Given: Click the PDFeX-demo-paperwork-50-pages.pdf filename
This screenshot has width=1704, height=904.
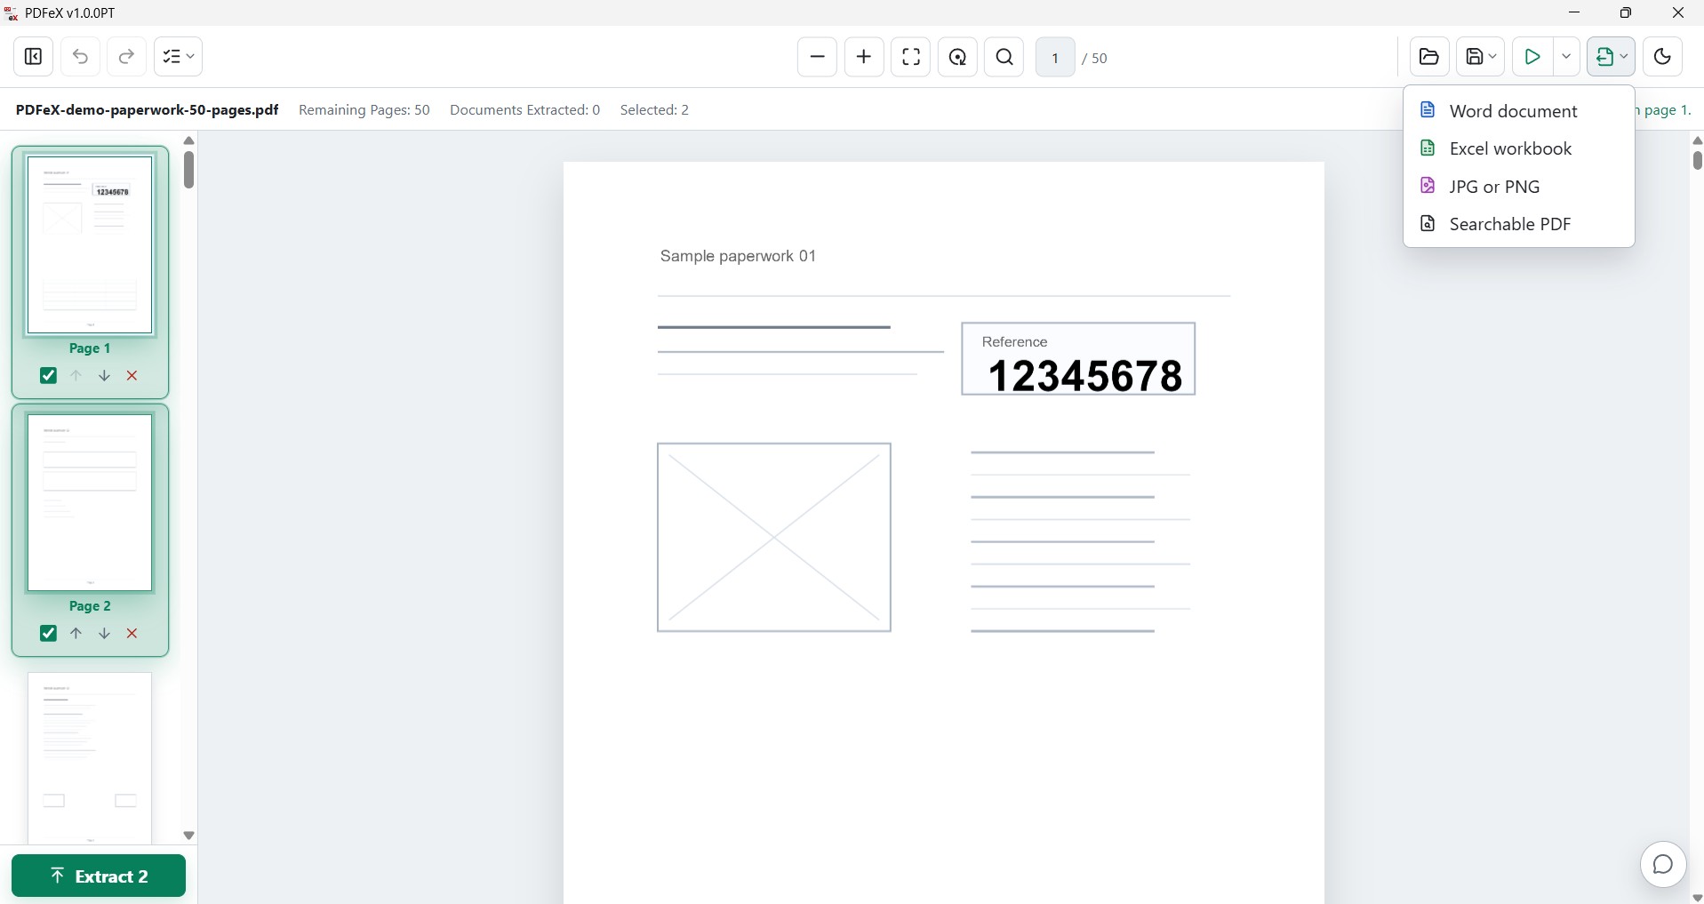Looking at the screenshot, I should point(147,110).
